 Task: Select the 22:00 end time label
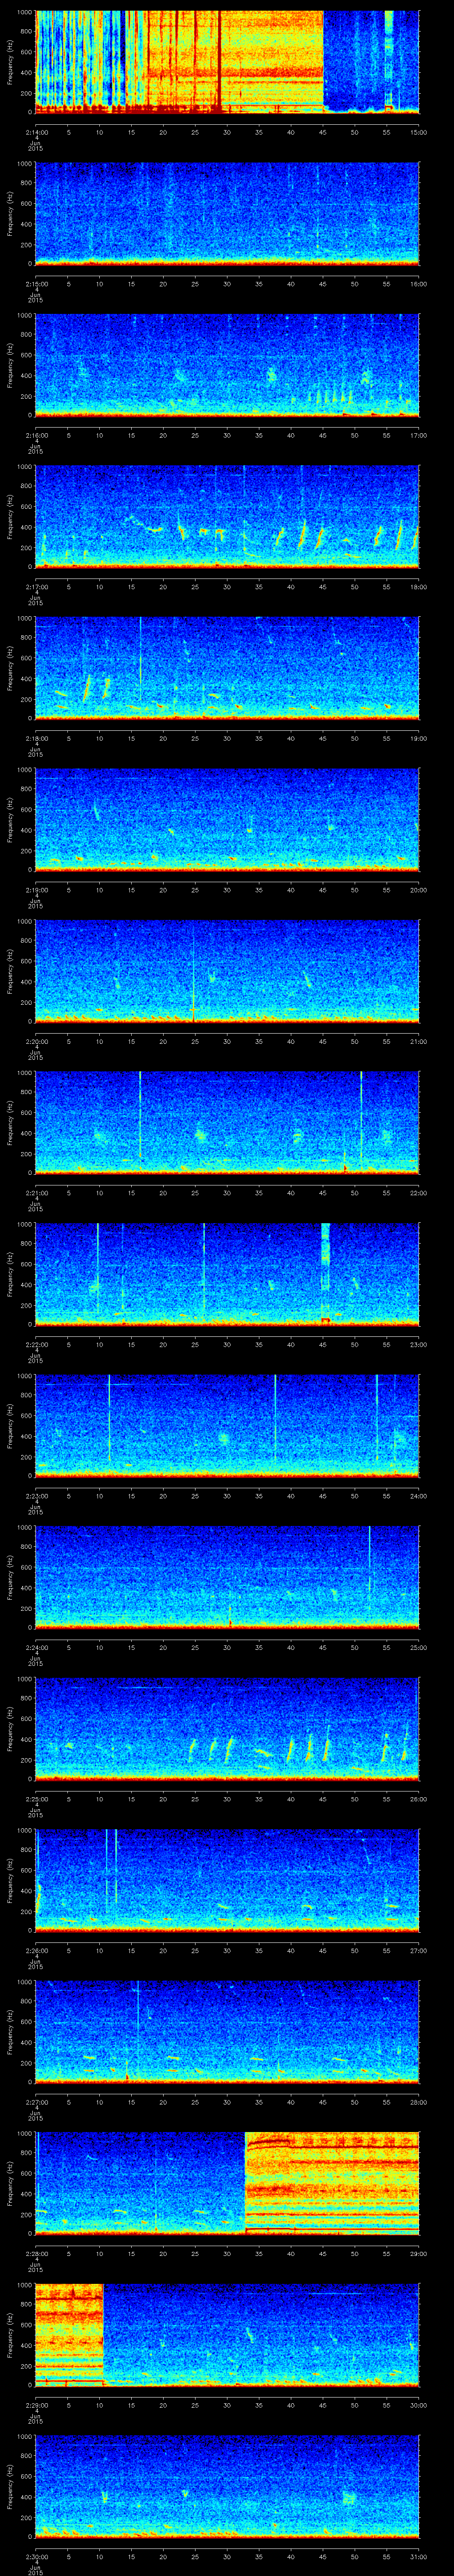[418, 1193]
